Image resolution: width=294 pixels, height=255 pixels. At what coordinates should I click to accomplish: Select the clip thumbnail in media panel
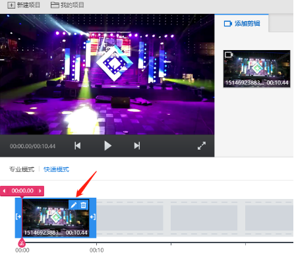256,69
